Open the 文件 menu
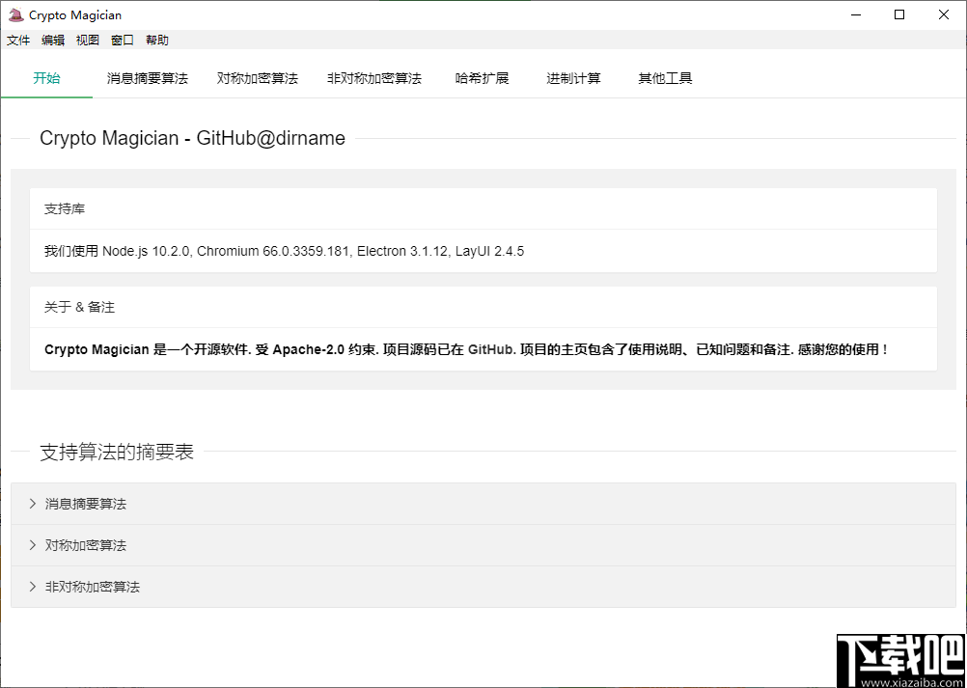The width and height of the screenshot is (967, 688). [18, 40]
